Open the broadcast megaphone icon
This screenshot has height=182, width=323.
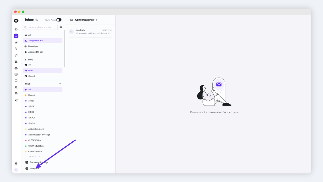(16, 56)
